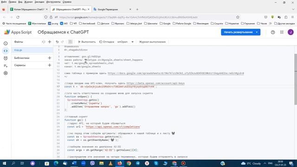Switch to Google Переводчик browser tab

coord(111,9)
